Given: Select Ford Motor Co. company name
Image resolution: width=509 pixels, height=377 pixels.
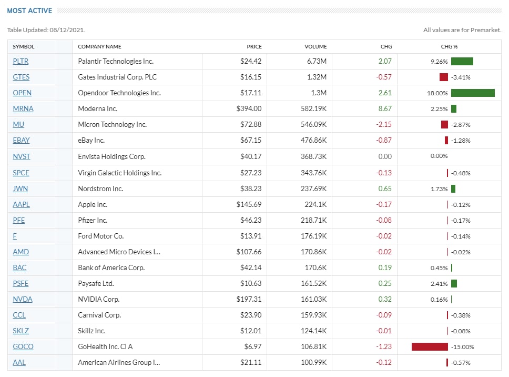Looking at the screenshot, I should coord(100,236).
